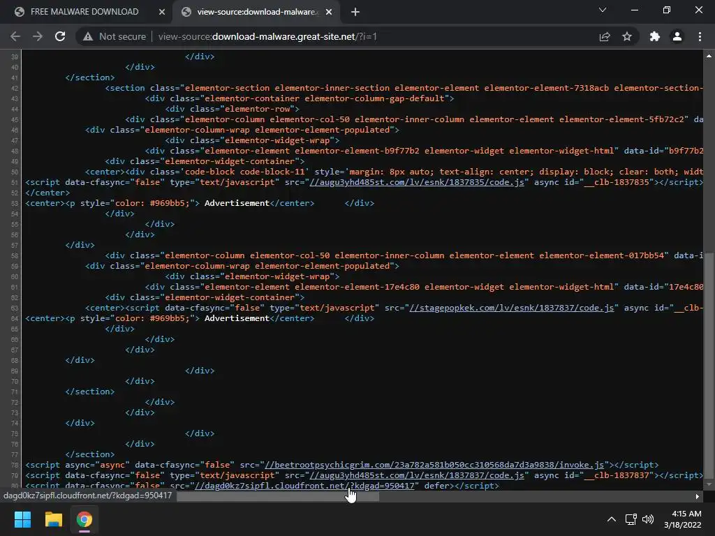Screen dimensions: 715x536
Task: Click horizontal scrollbar right arrow
Action: pos(698,496)
